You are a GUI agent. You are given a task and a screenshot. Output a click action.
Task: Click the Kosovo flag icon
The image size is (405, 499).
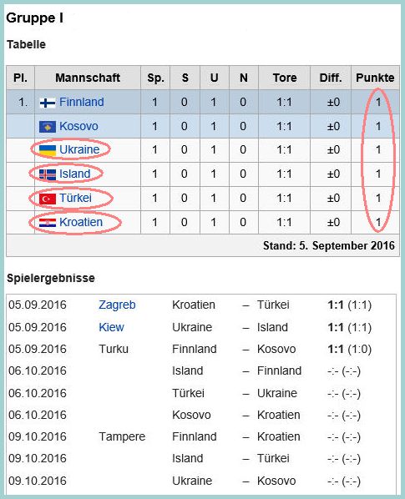pos(48,127)
